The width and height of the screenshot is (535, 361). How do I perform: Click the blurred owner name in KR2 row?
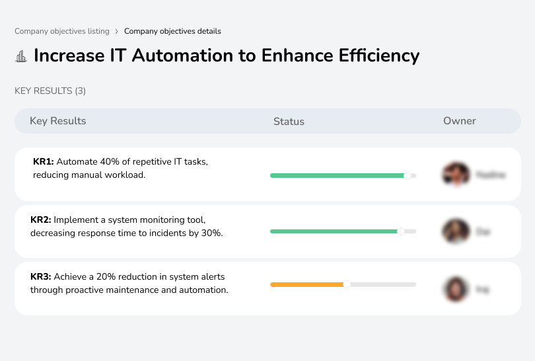[x=483, y=231]
